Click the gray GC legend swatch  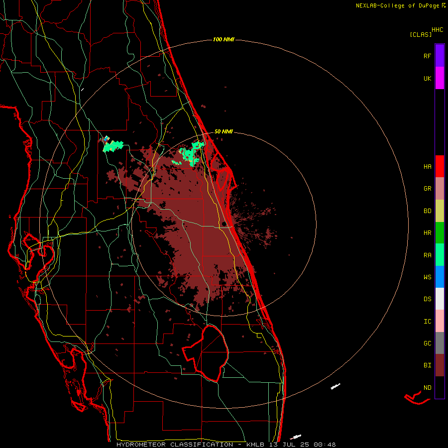click(x=440, y=343)
